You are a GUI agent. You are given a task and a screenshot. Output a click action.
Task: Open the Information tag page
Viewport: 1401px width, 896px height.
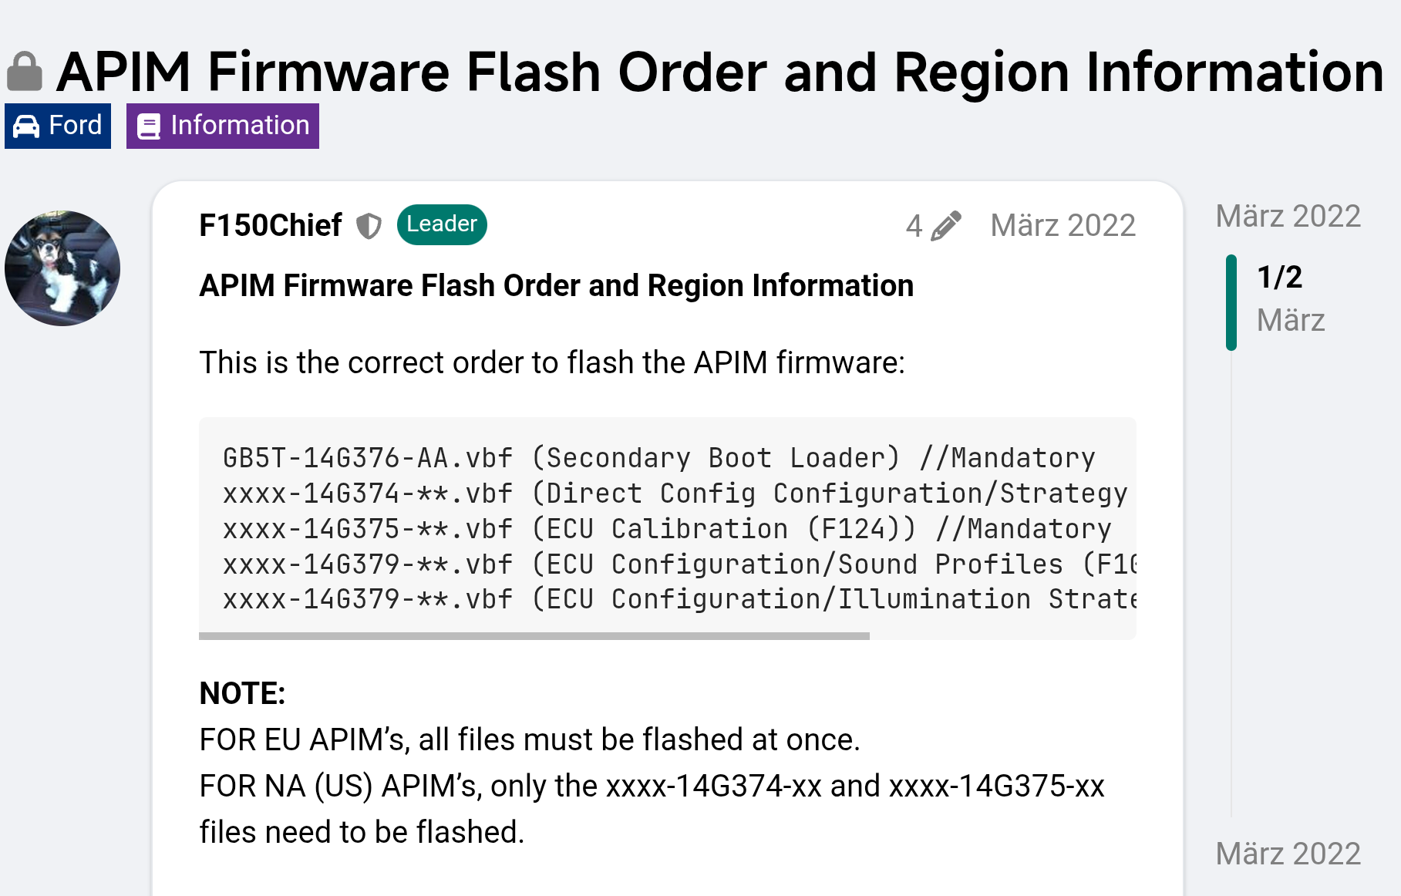coord(222,125)
